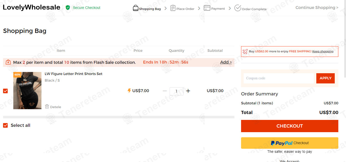Click the green Secure Checkout shield icon
Viewport: 346px width, 162px height.
pyautogui.click(x=68, y=8)
